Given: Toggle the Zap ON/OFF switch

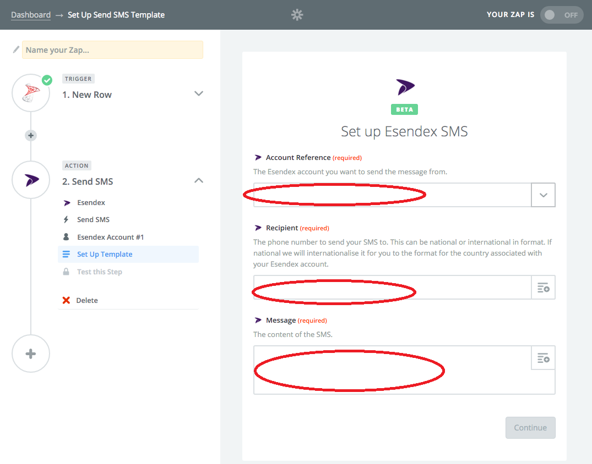Looking at the screenshot, I should pos(561,15).
